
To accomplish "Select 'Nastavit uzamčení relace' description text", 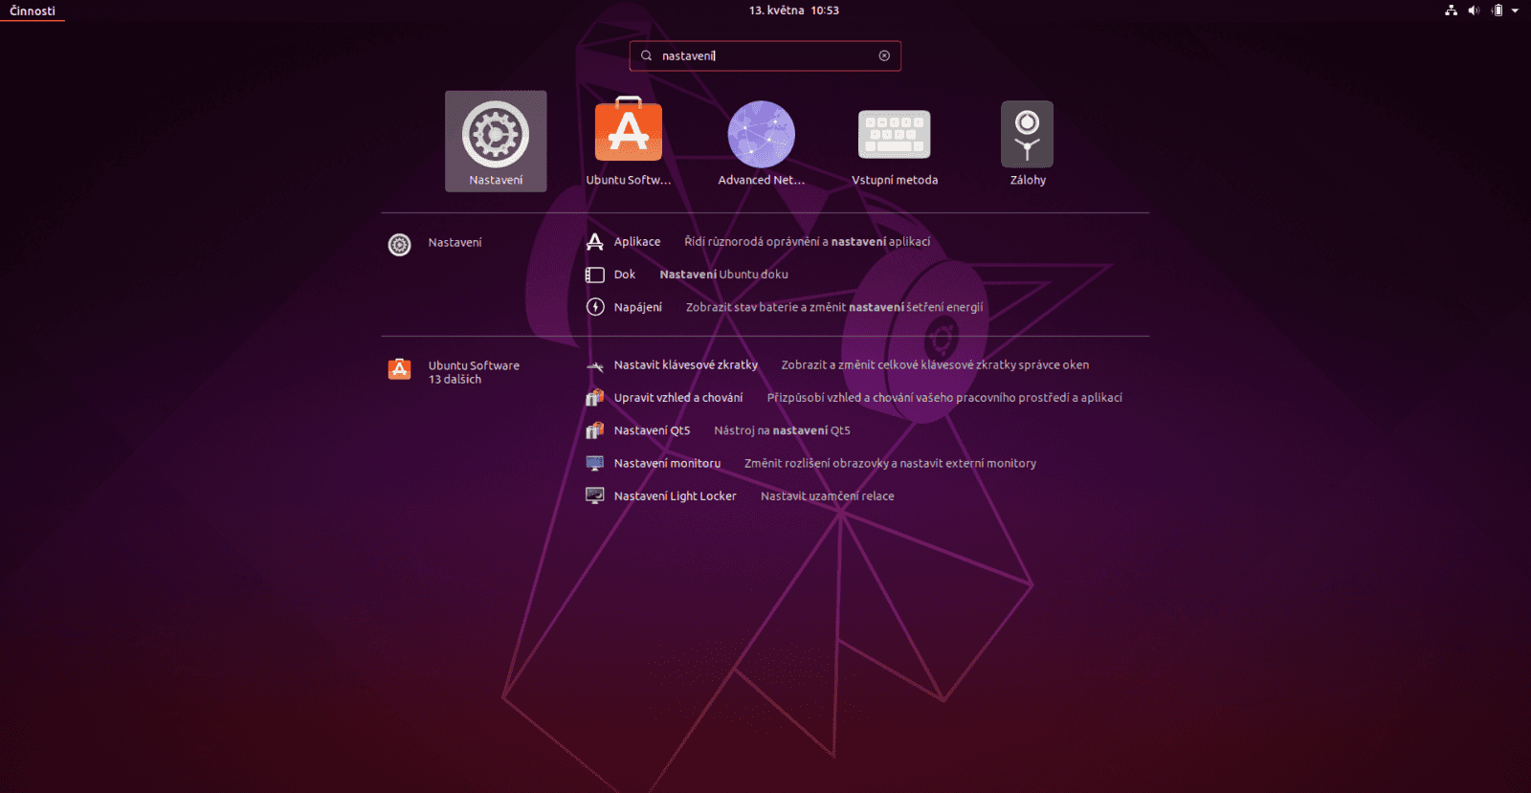I will [827, 496].
